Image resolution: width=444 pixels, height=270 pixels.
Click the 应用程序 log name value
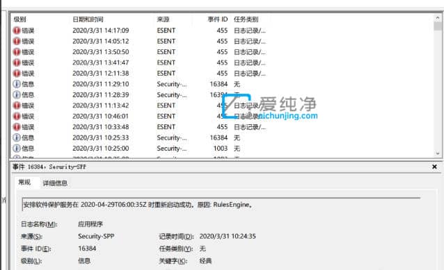click(x=90, y=224)
